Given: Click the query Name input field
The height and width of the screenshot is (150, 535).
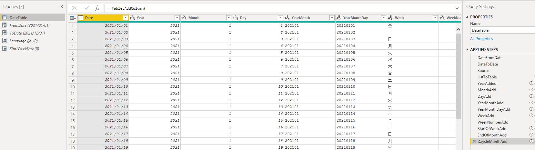Looking at the screenshot, I should pos(502,30).
